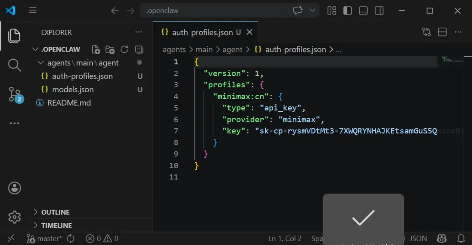Click the "version" key on line 2
This screenshot has width=472, height=245.
coord(225,73)
